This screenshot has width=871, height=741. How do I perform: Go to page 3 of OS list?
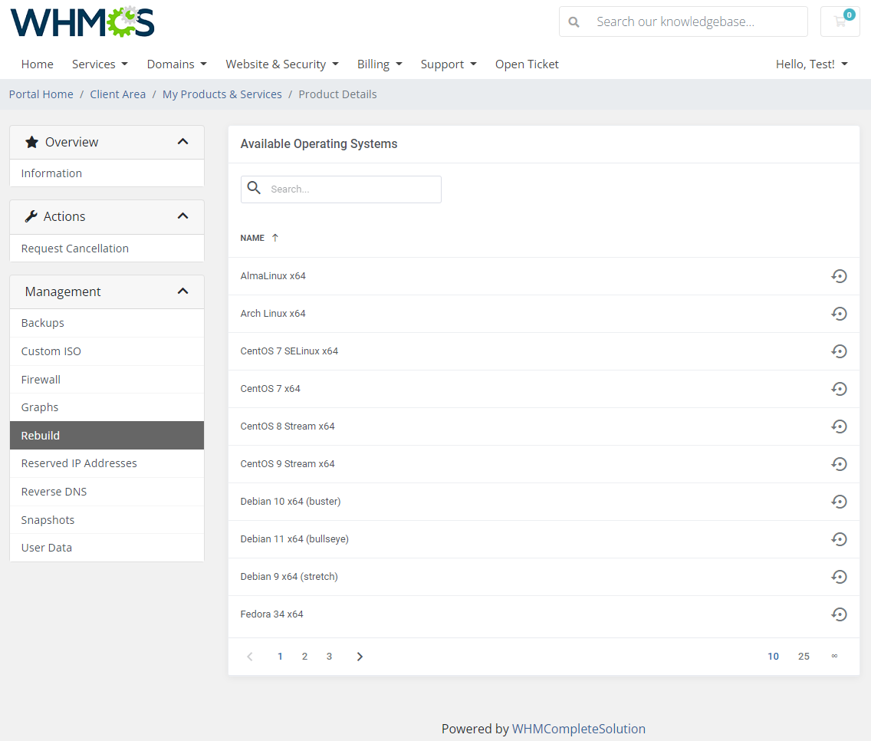point(329,657)
